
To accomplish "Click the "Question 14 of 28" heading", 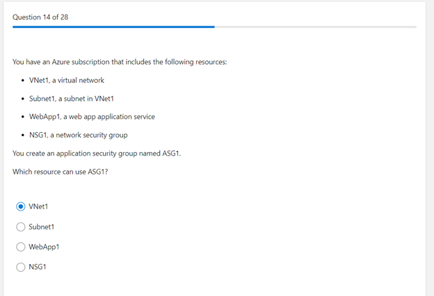I will pyautogui.click(x=40, y=17).
